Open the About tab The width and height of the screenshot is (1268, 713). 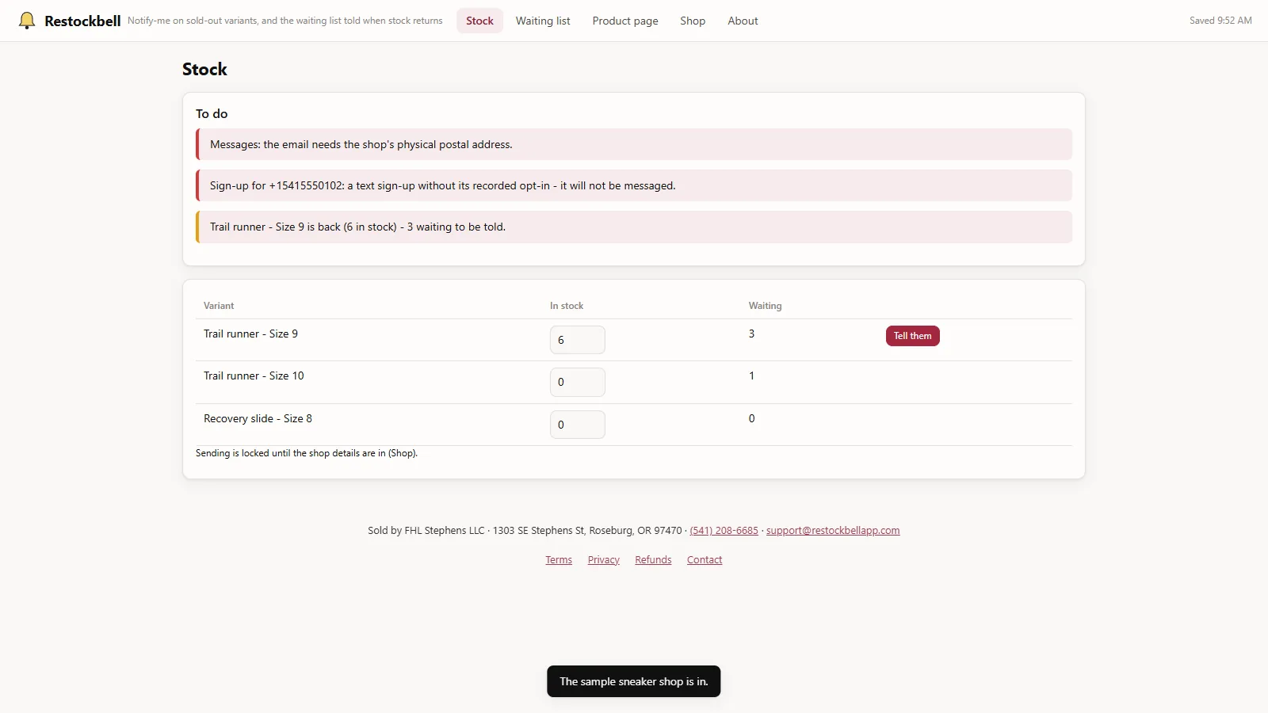743,21
